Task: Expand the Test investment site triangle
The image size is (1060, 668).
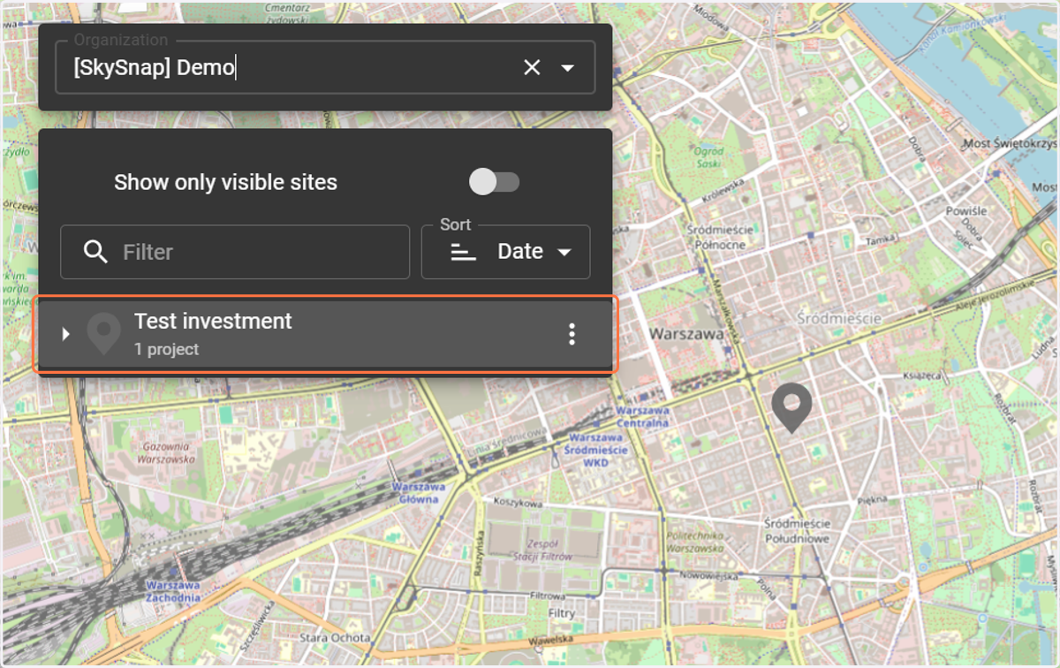Action: (x=65, y=334)
